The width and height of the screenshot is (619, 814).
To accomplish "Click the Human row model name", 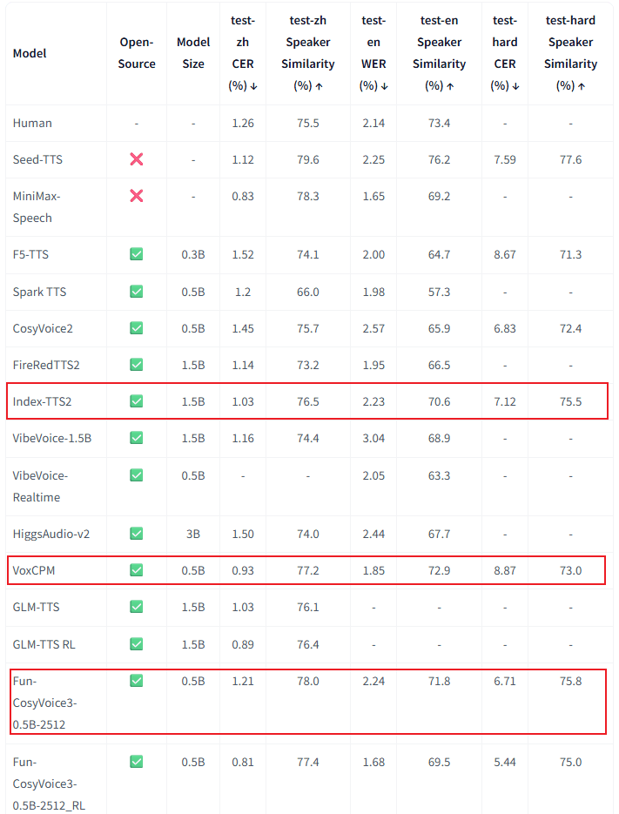I will tap(31, 123).
